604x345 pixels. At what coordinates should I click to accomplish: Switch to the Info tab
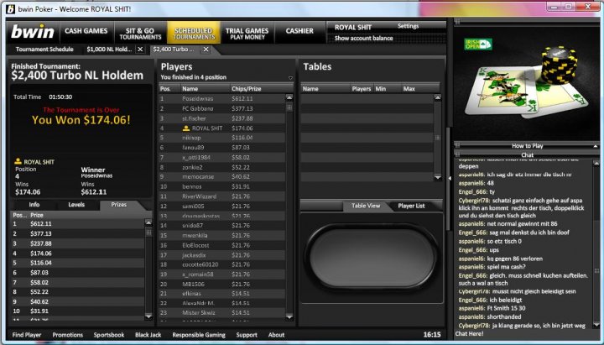pos(34,205)
